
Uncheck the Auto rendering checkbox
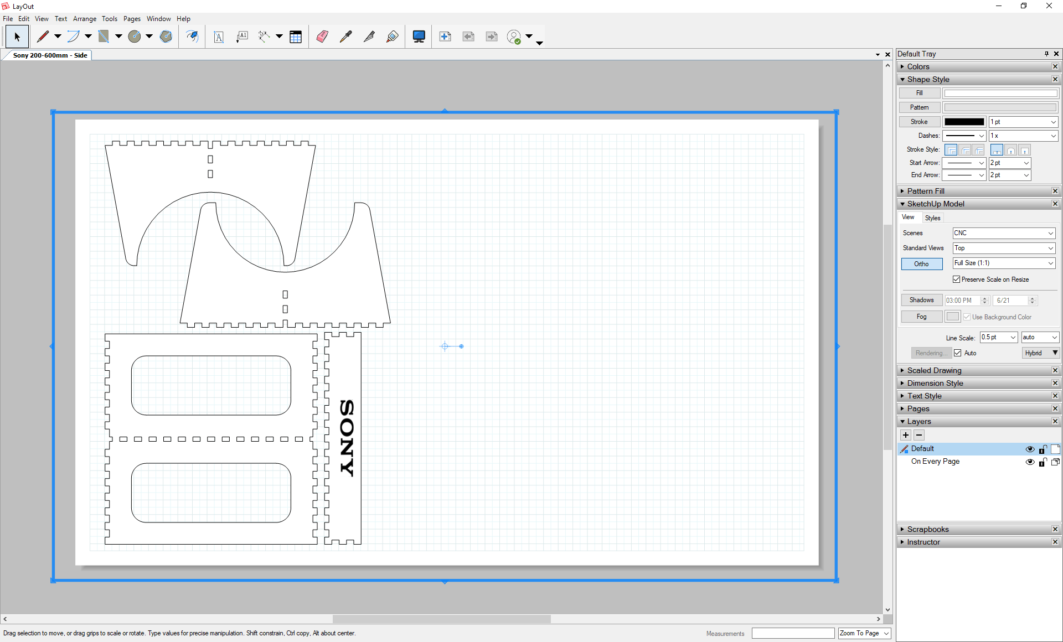tap(958, 353)
